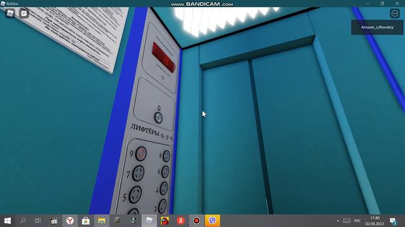Open the Bandicam recorder taskbar icon
The height and width of the screenshot is (227, 405).
[x=197, y=221]
